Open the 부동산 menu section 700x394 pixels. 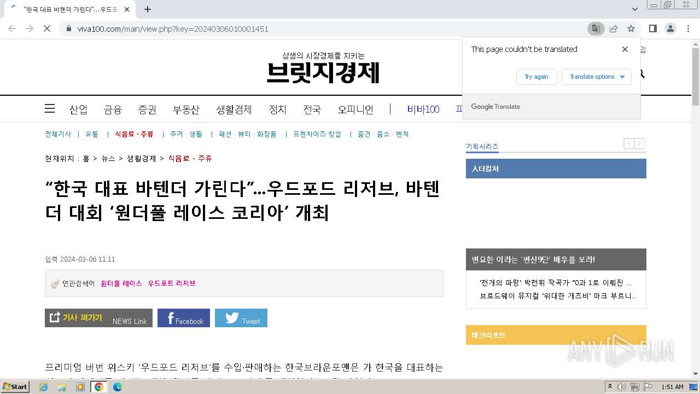coord(186,109)
